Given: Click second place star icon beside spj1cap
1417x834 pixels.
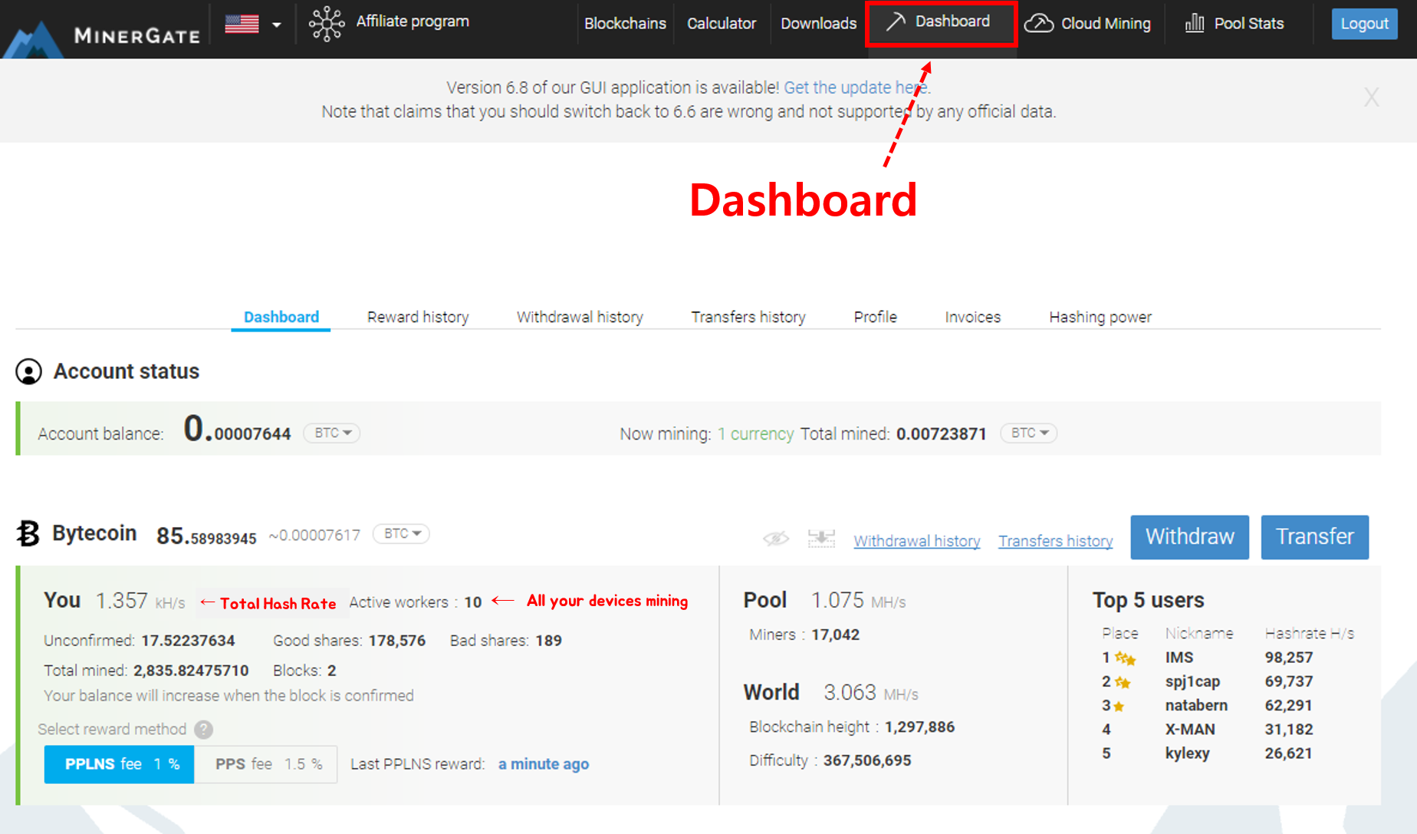Looking at the screenshot, I should (1123, 682).
